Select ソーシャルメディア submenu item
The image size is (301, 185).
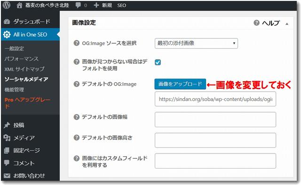(26, 79)
